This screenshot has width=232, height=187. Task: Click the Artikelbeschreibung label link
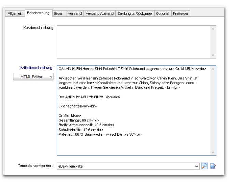coord(37,68)
